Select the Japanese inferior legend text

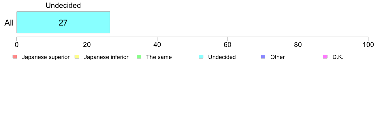coord(106,57)
